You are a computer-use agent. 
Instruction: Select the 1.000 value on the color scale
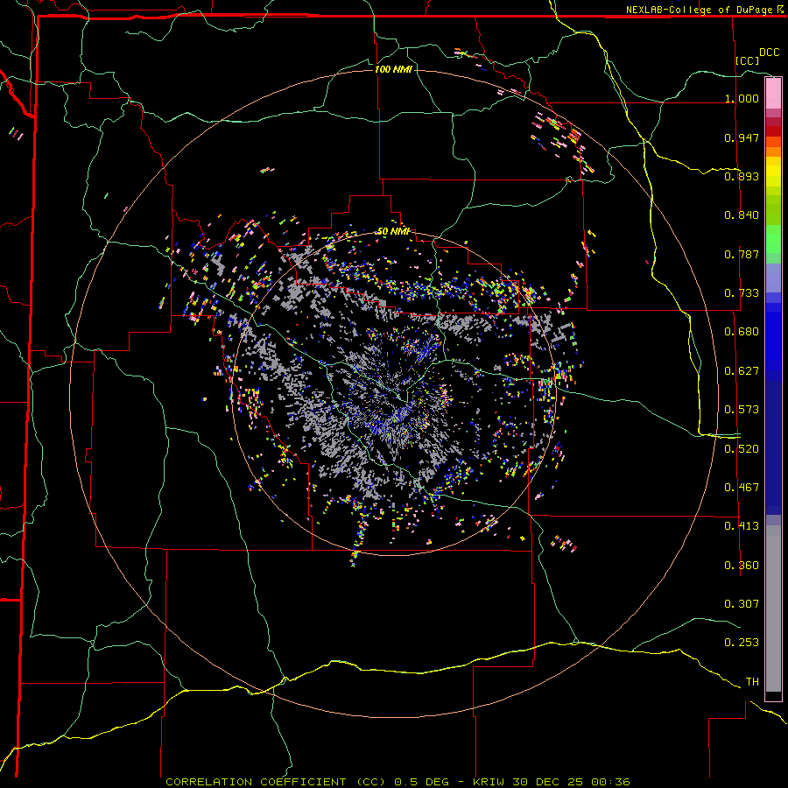(x=742, y=98)
